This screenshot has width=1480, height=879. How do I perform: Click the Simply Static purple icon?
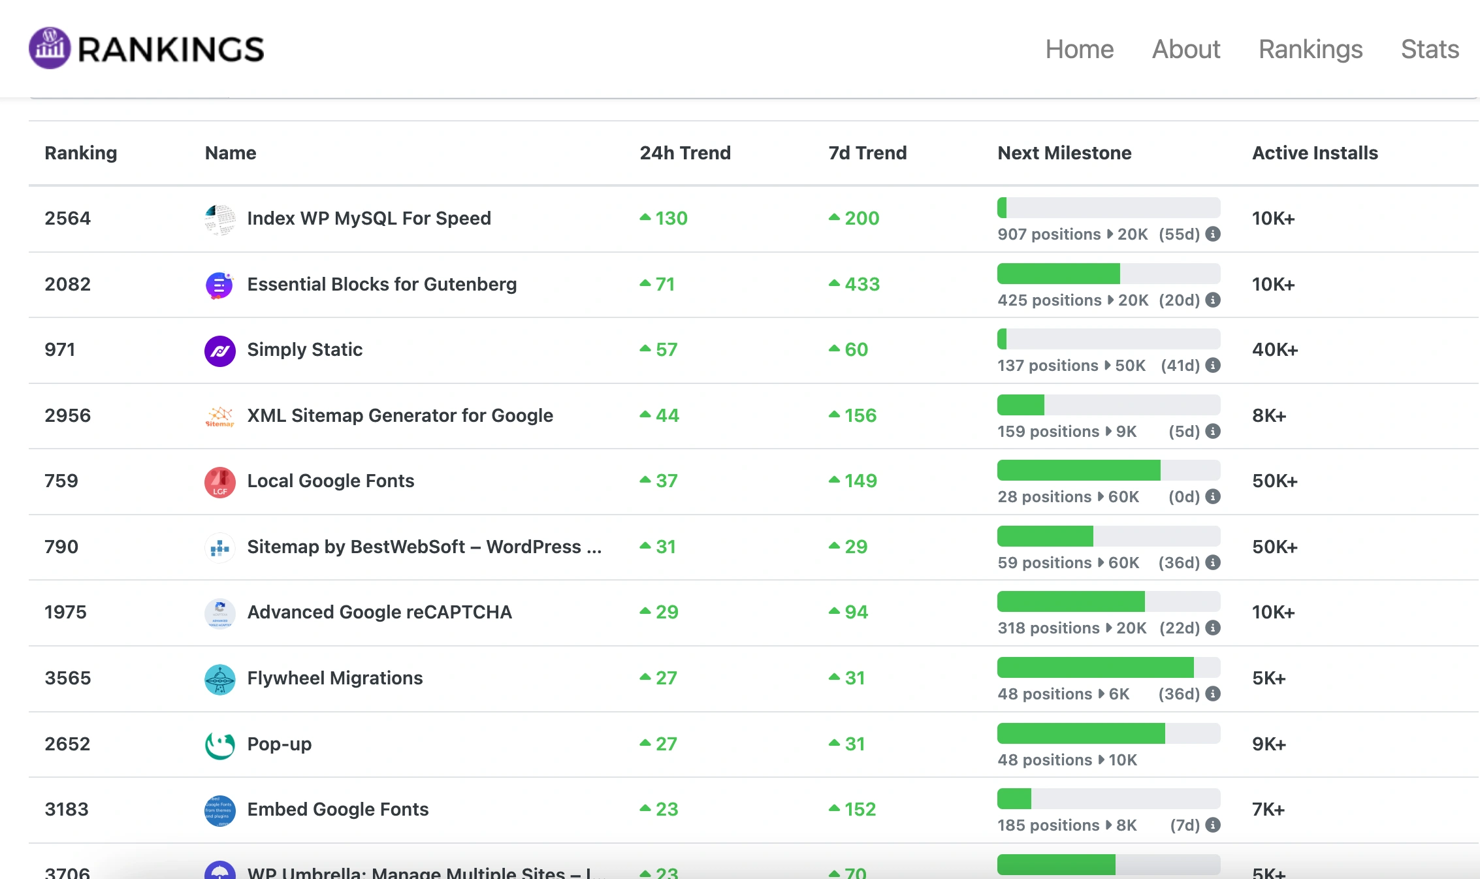(x=219, y=351)
